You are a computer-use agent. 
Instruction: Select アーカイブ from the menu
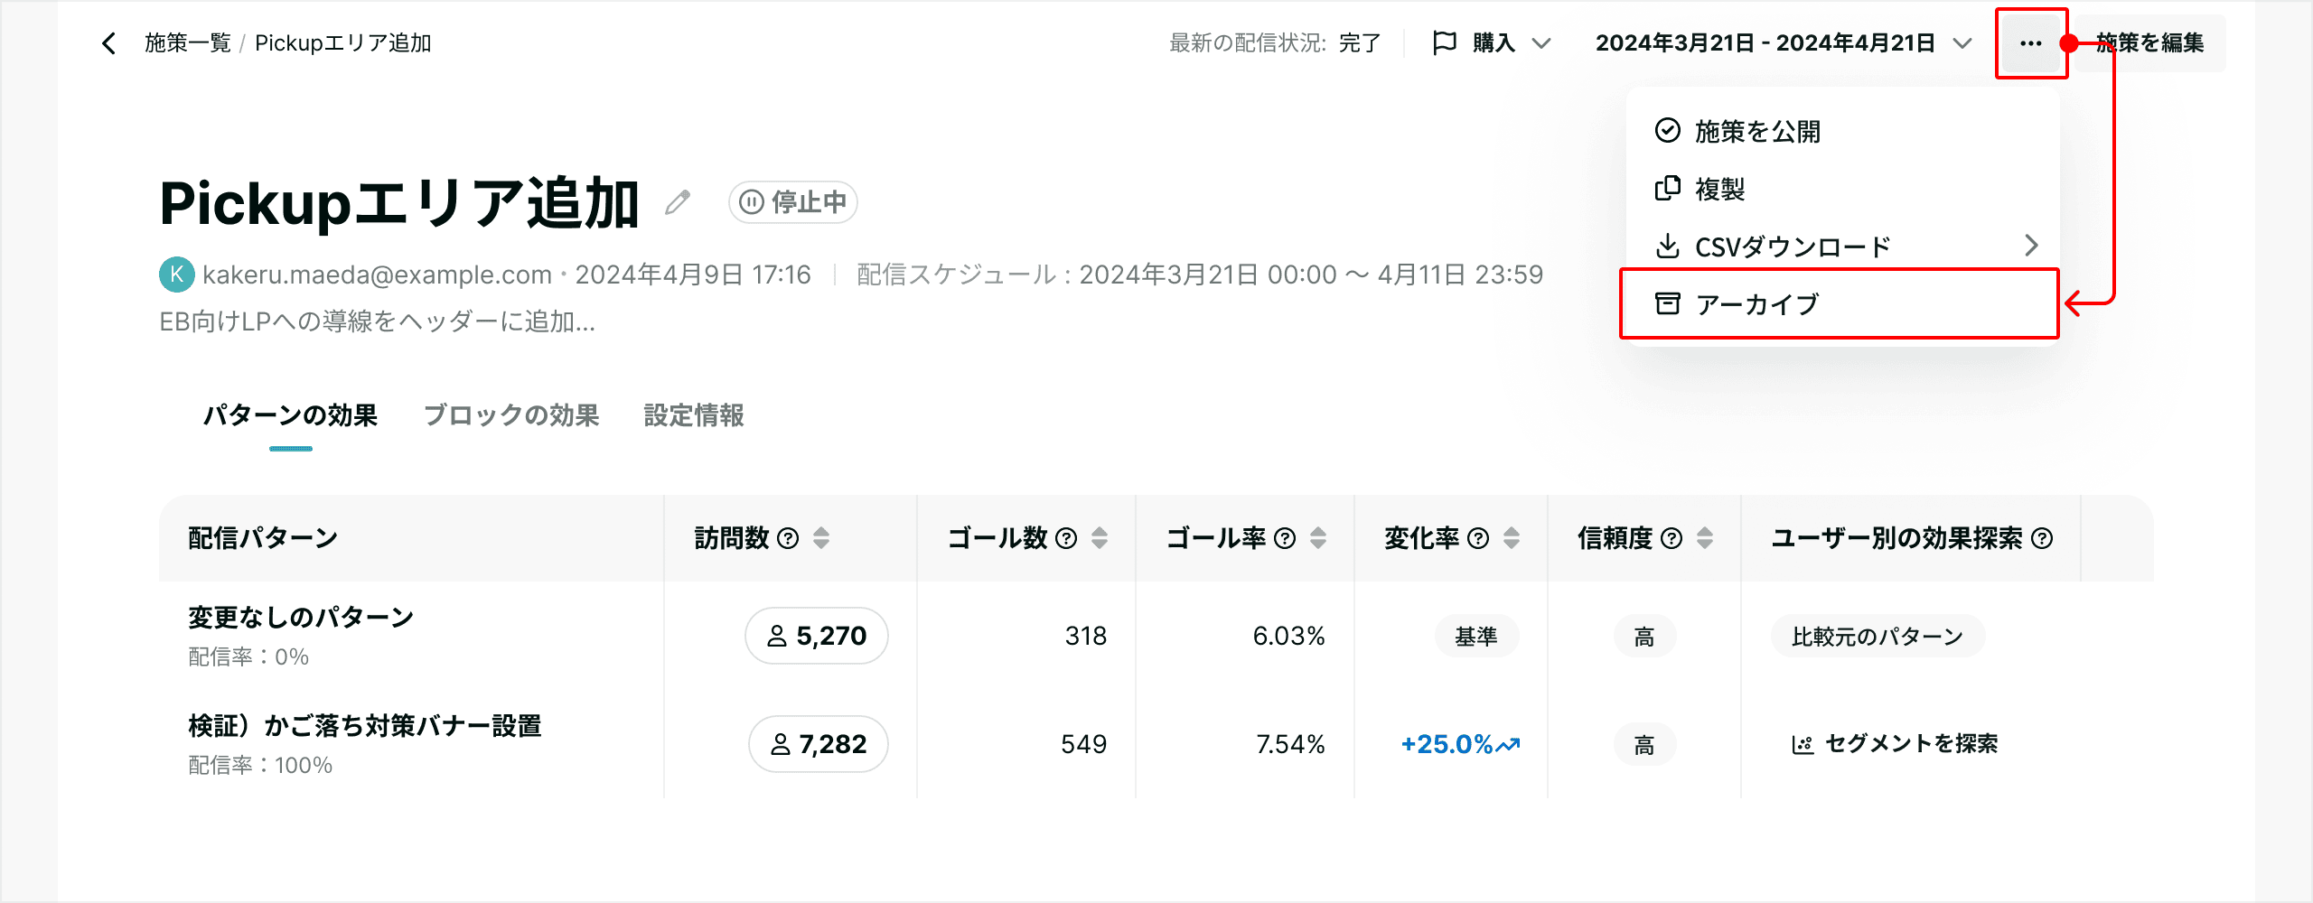1840,304
